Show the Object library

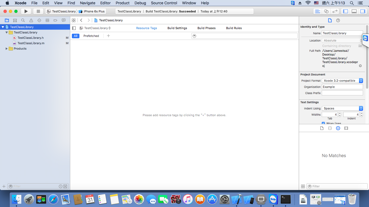click(338, 128)
